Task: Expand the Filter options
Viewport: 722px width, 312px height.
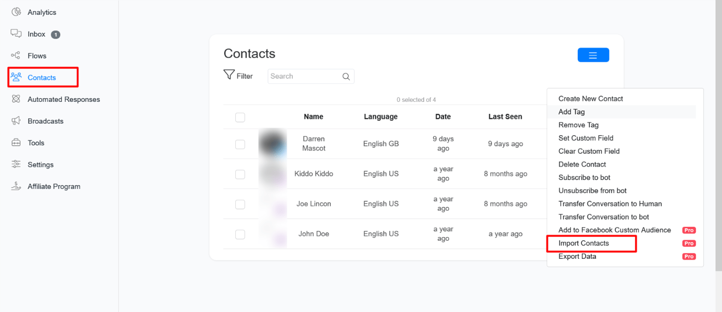Action: click(238, 76)
